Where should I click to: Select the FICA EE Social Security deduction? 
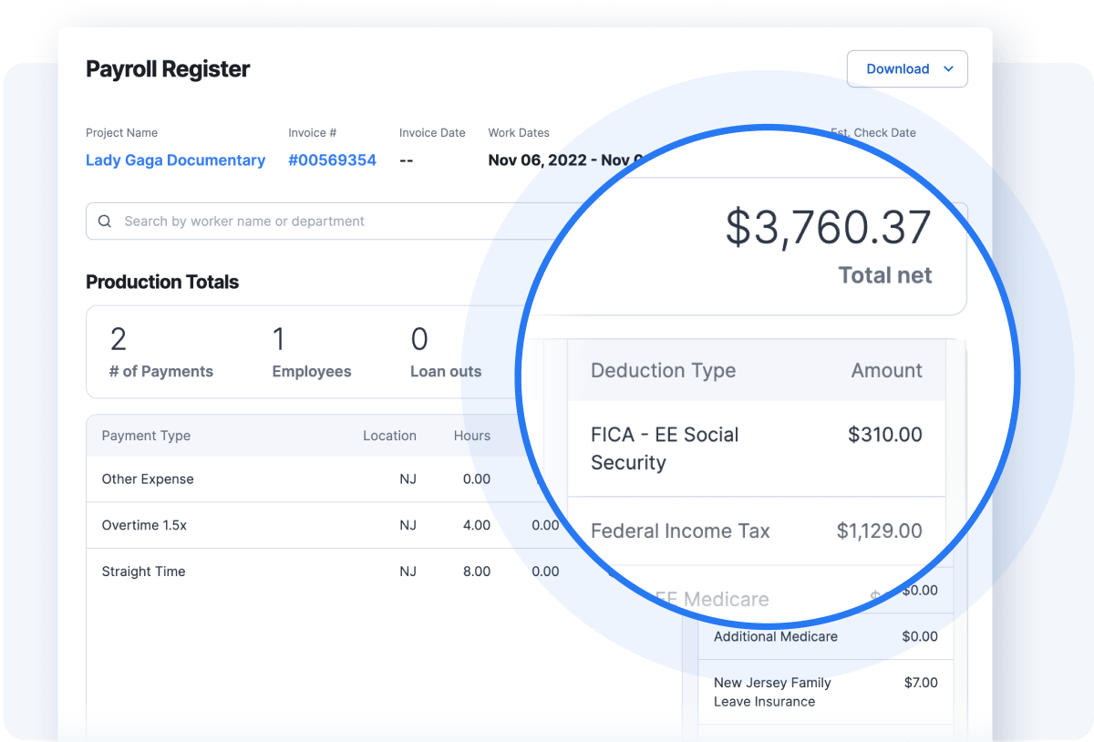[x=665, y=448]
